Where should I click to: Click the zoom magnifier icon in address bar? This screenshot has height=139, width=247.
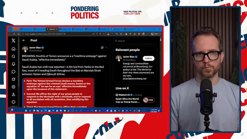(97, 34)
